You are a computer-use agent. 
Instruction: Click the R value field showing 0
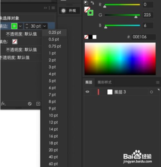pos(148,4)
